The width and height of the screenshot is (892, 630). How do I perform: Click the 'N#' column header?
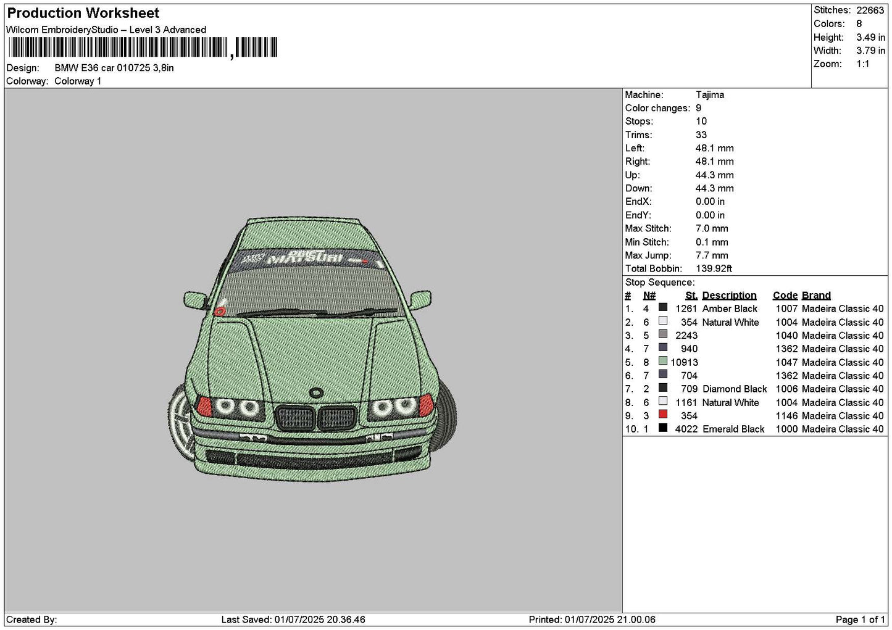tap(649, 296)
